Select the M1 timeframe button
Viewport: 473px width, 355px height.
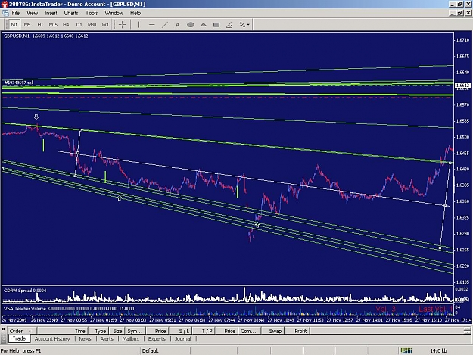[x=14, y=25]
